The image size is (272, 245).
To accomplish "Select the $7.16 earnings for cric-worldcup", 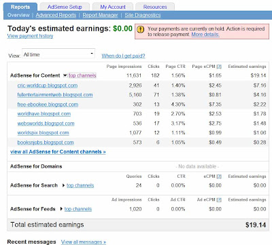I will pyautogui.click(x=260, y=86).
